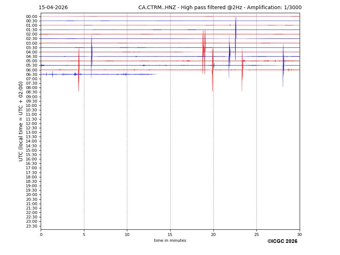Click the 'time in minutes' axis label
Image resolution: width=340 pixels, height=255 pixels.
tap(170, 241)
